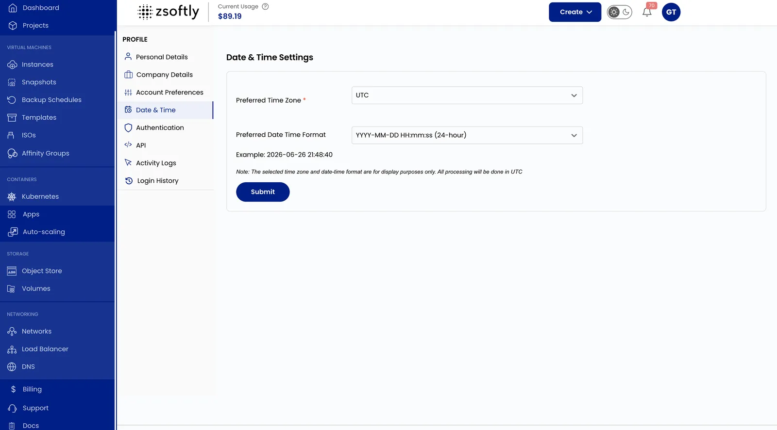Click the Object Store icon
Viewport: 777px width, 430px height.
[x=12, y=271]
